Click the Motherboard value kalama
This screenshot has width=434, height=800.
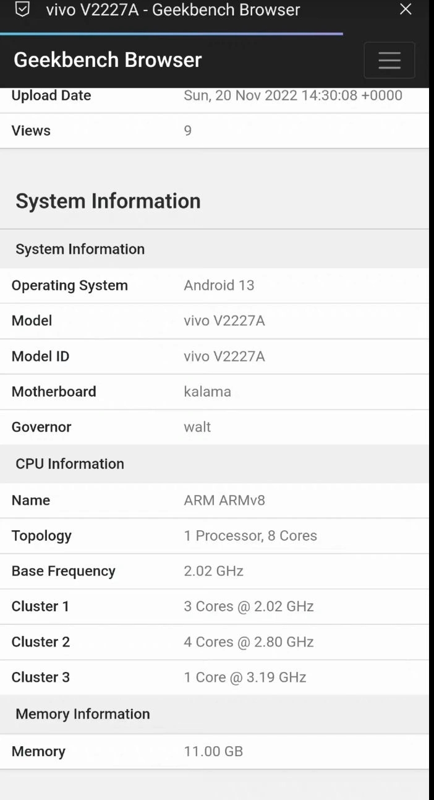[x=208, y=392]
